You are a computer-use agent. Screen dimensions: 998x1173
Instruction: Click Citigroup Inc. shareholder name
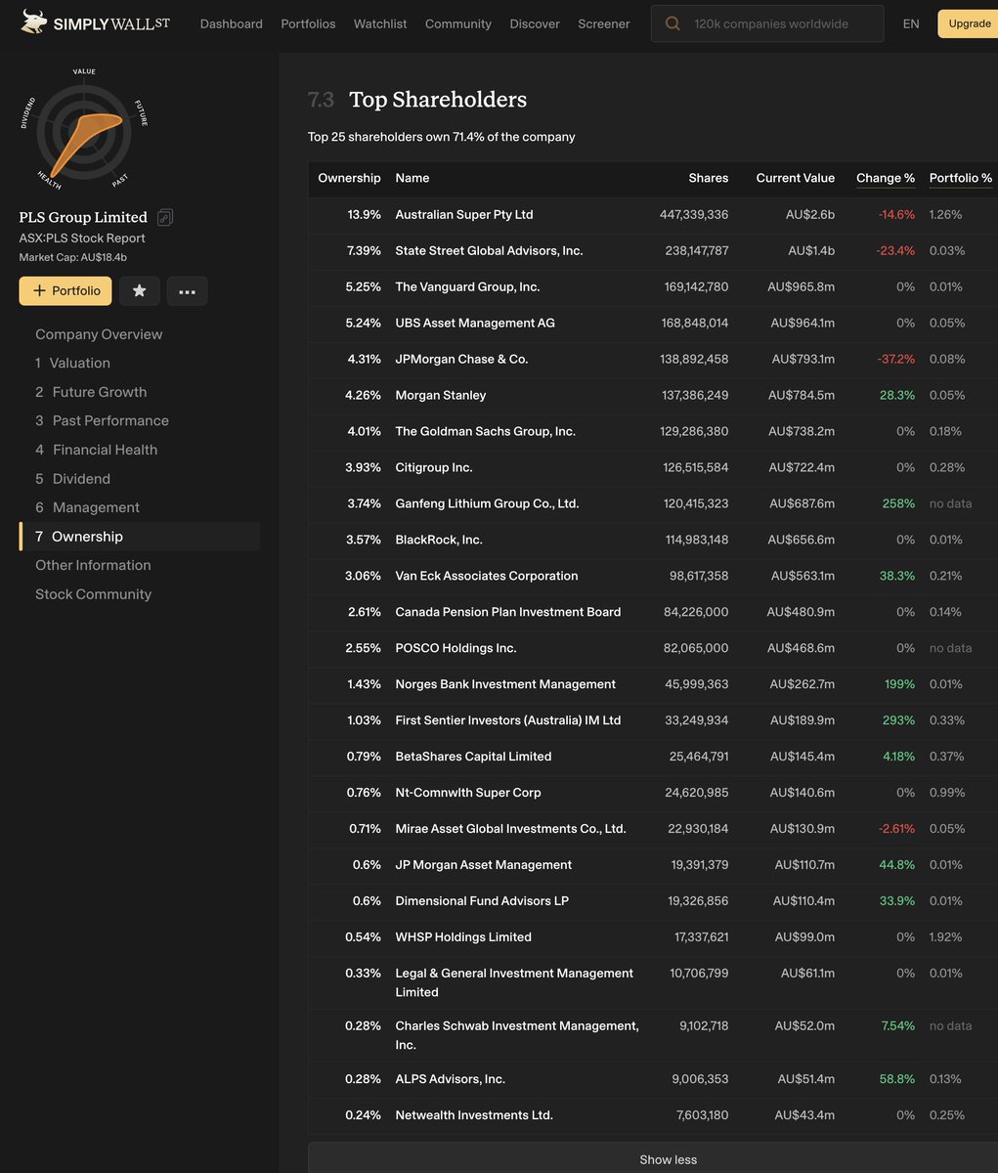pyautogui.click(x=434, y=467)
